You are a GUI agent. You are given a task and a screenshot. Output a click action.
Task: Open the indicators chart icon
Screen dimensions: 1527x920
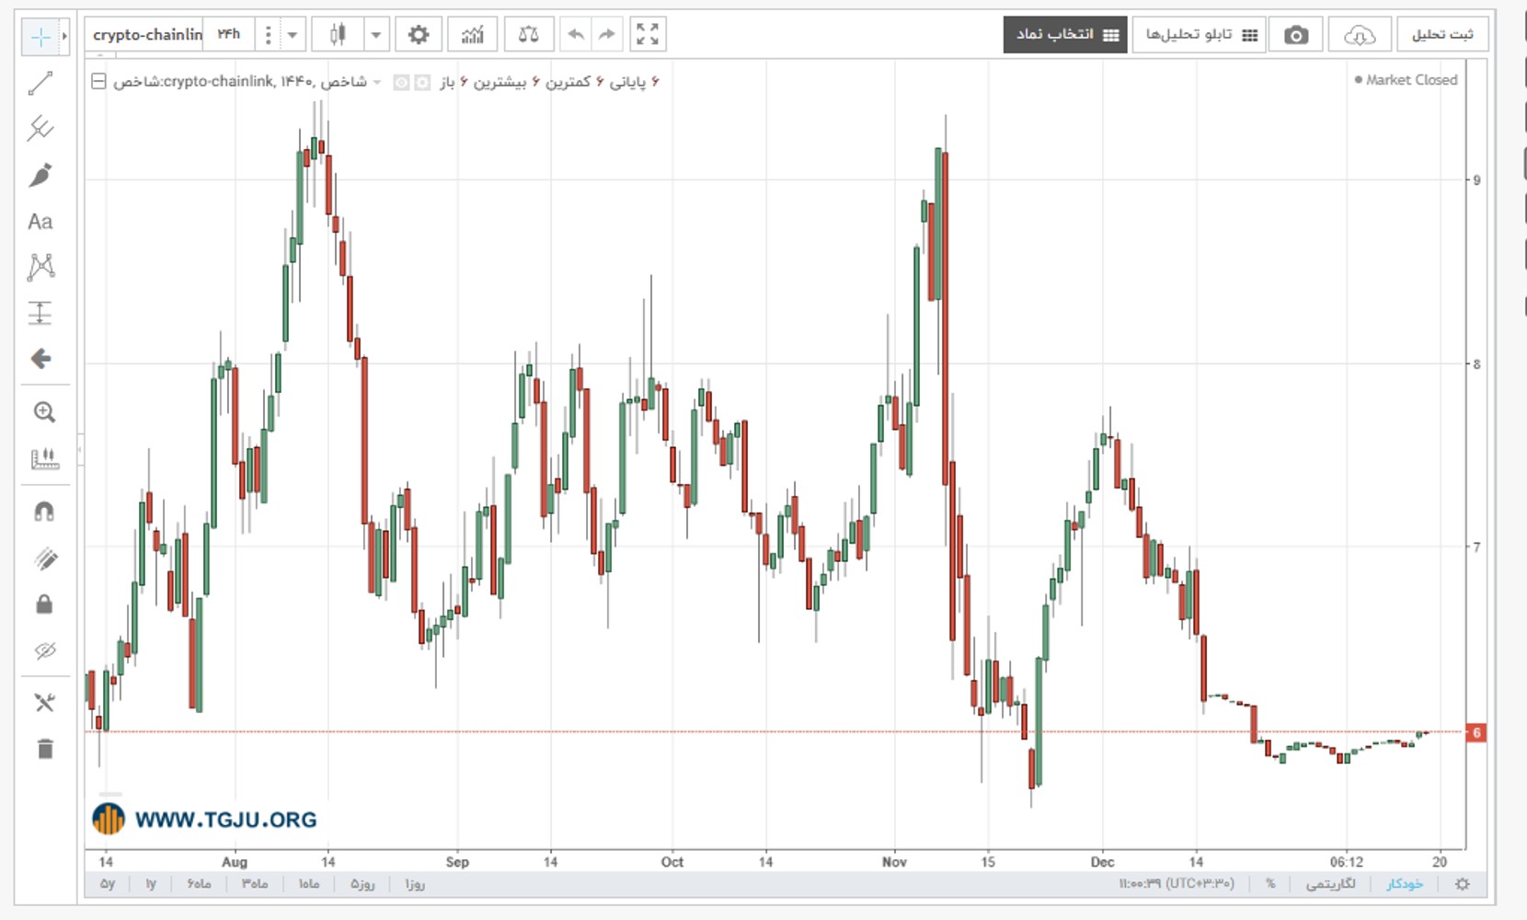[x=472, y=35]
